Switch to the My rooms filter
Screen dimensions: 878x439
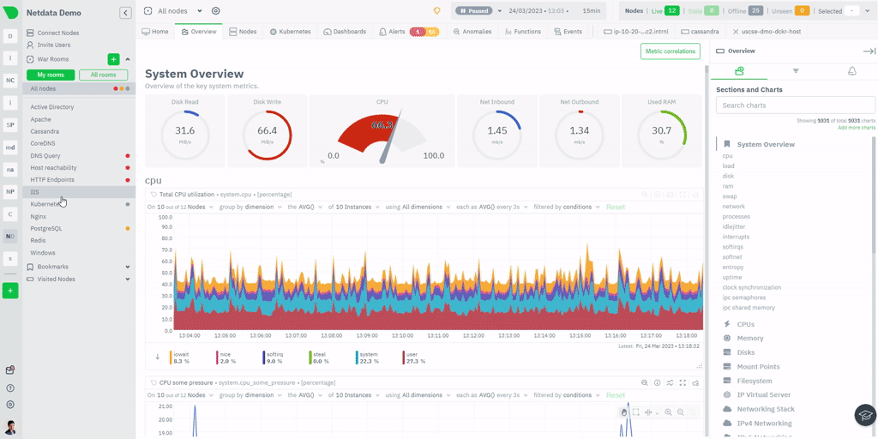click(50, 75)
